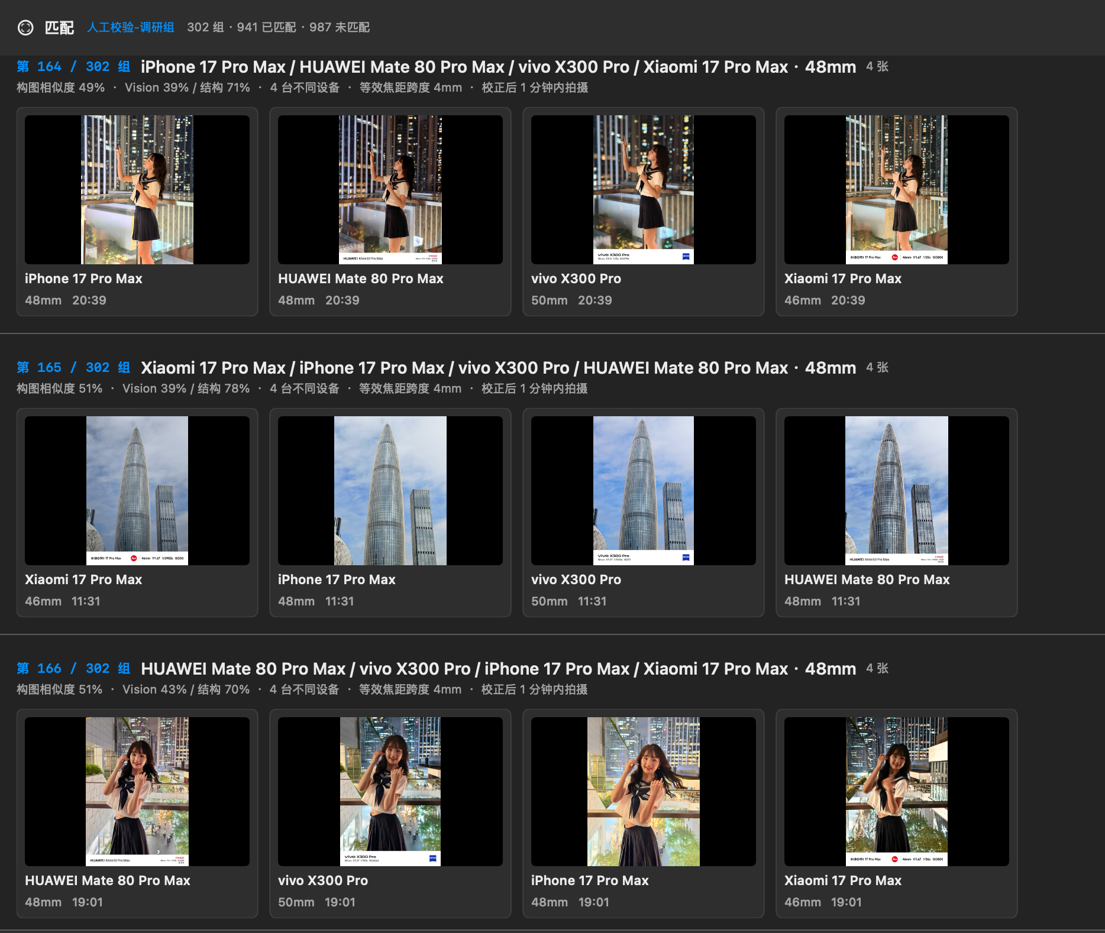Screen dimensions: 1105x933
Task: Click the 匹配 page title
Action: click(x=59, y=28)
